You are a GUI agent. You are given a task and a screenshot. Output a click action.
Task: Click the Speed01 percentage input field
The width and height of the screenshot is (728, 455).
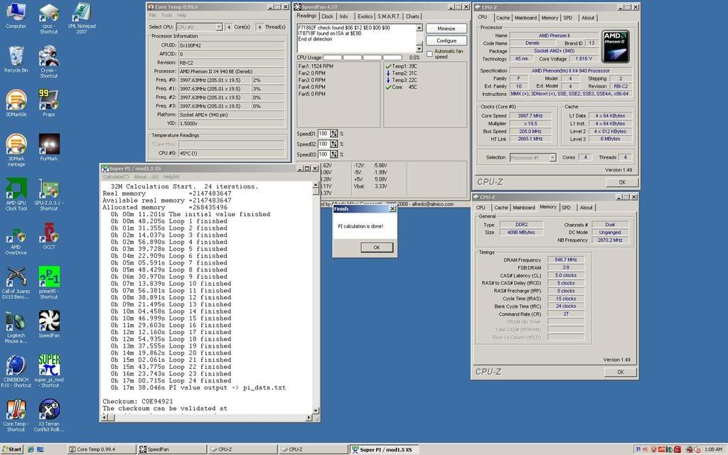pos(323,134)
